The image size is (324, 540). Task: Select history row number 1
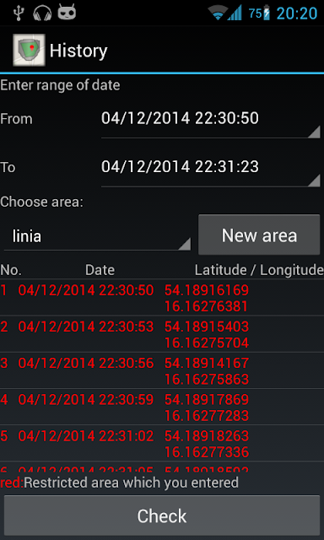[x=162, y=298]
